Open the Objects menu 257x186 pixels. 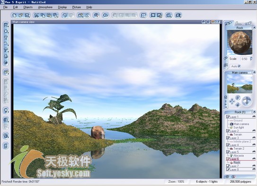click(x=28, y=7)
